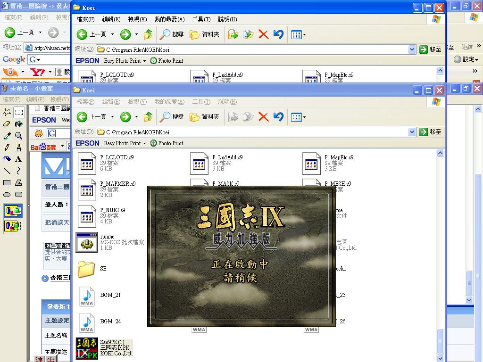Click the Up folder icon in front Koei window
Image resolution: width=483 pixels, height=362 pixels.
(x=148, y=117)
